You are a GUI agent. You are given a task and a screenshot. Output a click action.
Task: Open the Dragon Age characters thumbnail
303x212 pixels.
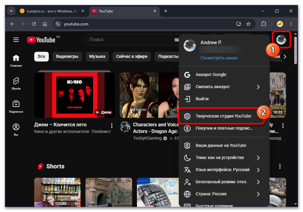(x=149, y=95)
